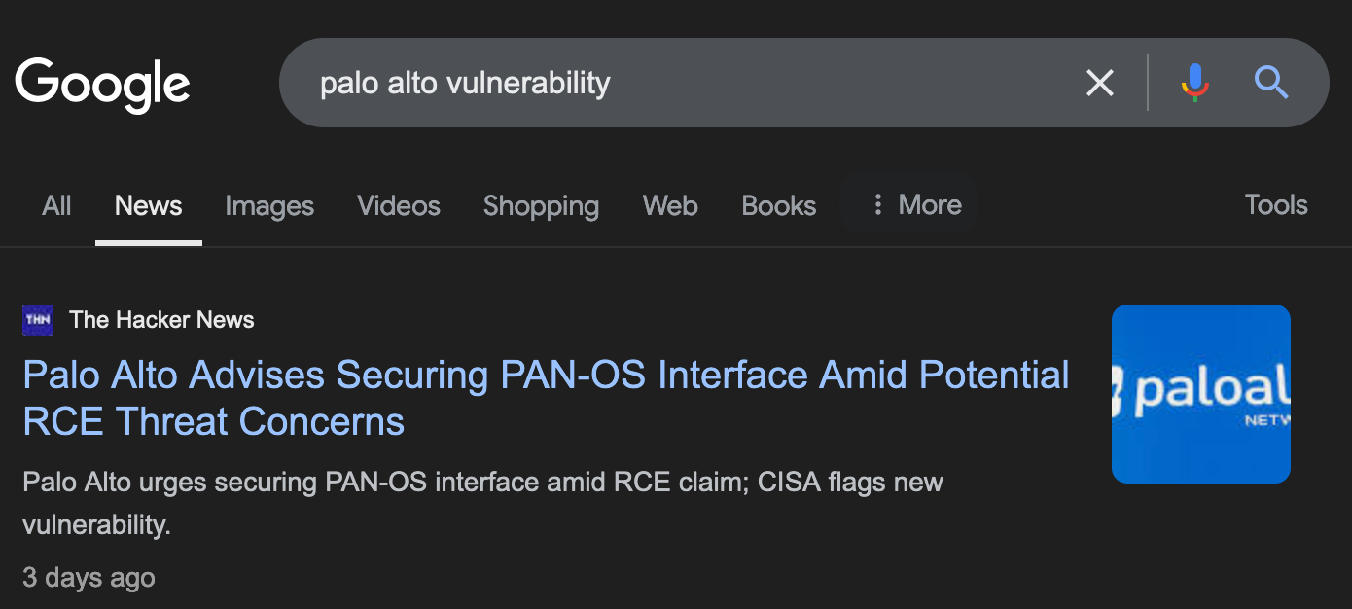Screen dimensions: 1352x609
Task: Click into the search query input field
Action: click(x=681, y=84)
